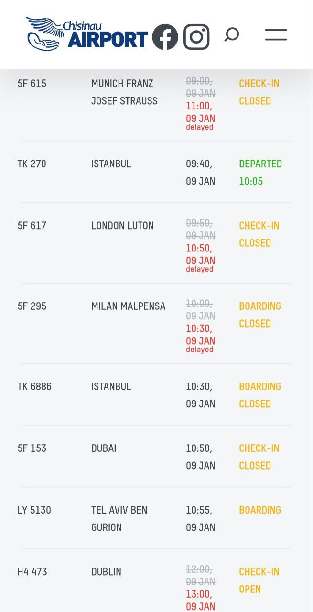Open the Facebook icon link
313x612 pixels.
[x=165, y=37]
